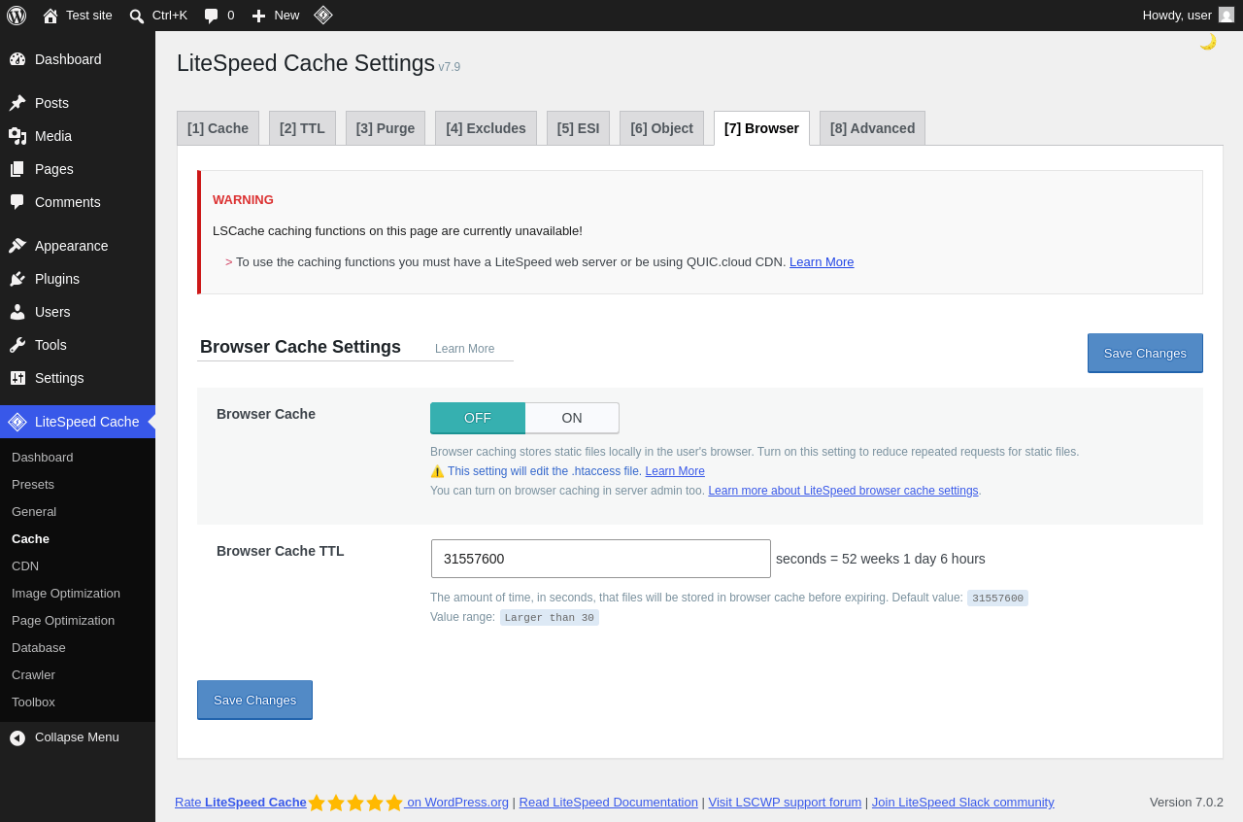Click the Media icon in sidebar

[x=17, y=136]
